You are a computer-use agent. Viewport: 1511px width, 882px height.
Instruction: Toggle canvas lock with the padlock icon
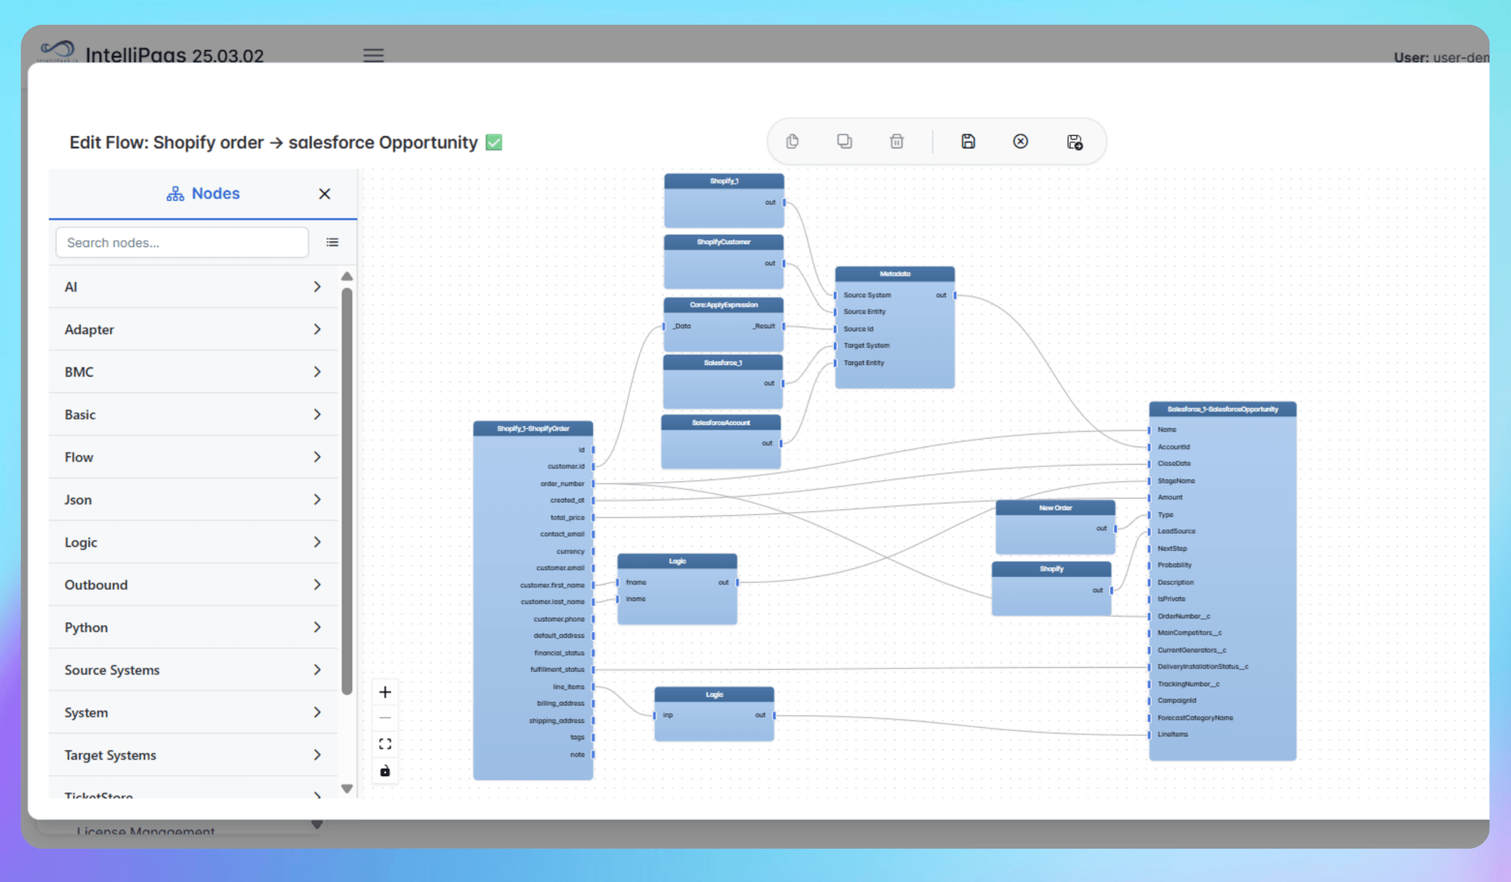(385, 770)
